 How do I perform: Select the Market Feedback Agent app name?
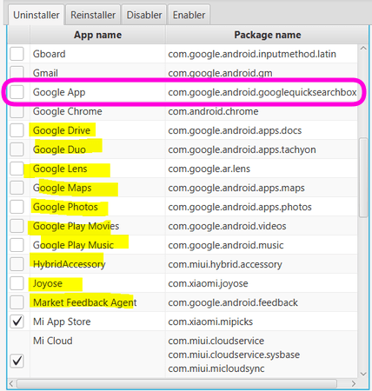coord(85,302)
